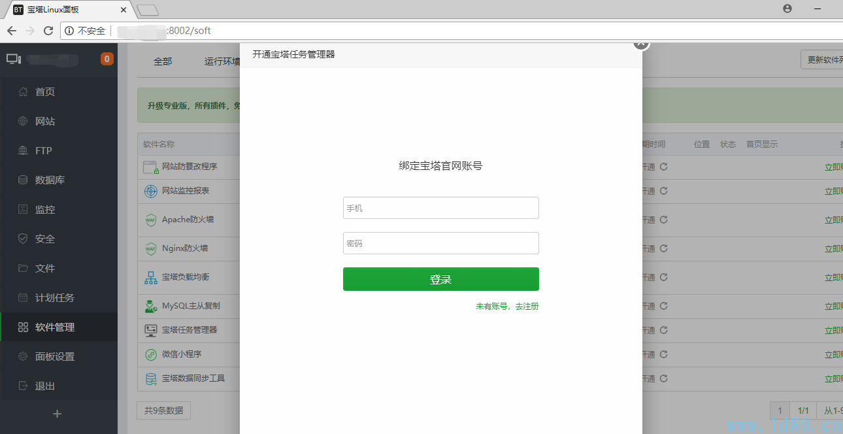Select the 宝塔Linux面板 browser tab

coord(69,9)
